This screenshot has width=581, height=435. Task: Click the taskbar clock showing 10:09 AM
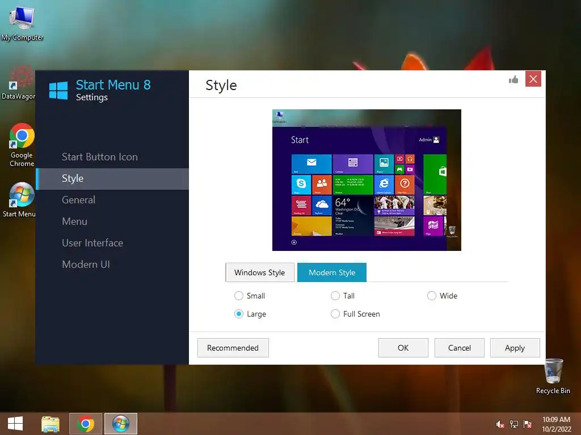[x=556, y=424]
